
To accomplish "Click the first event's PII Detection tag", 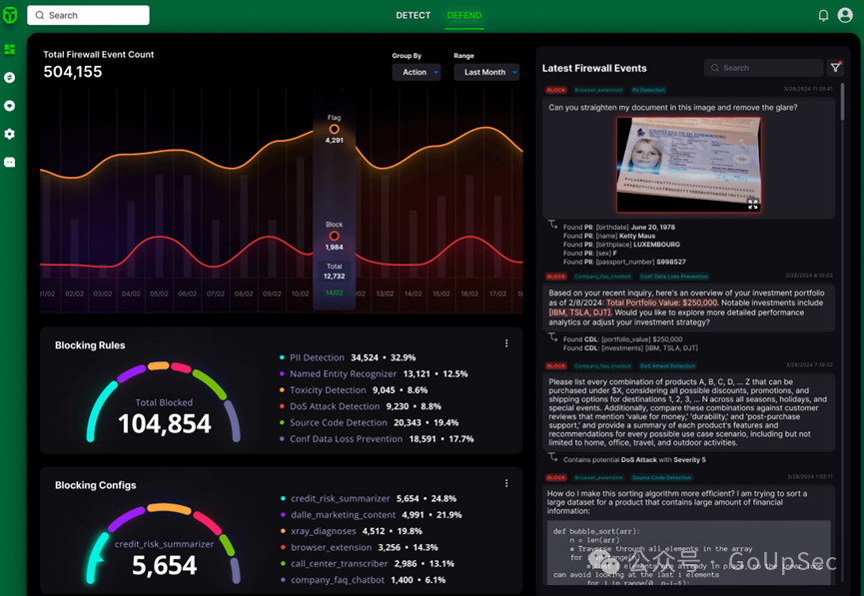I will point(648,90).
